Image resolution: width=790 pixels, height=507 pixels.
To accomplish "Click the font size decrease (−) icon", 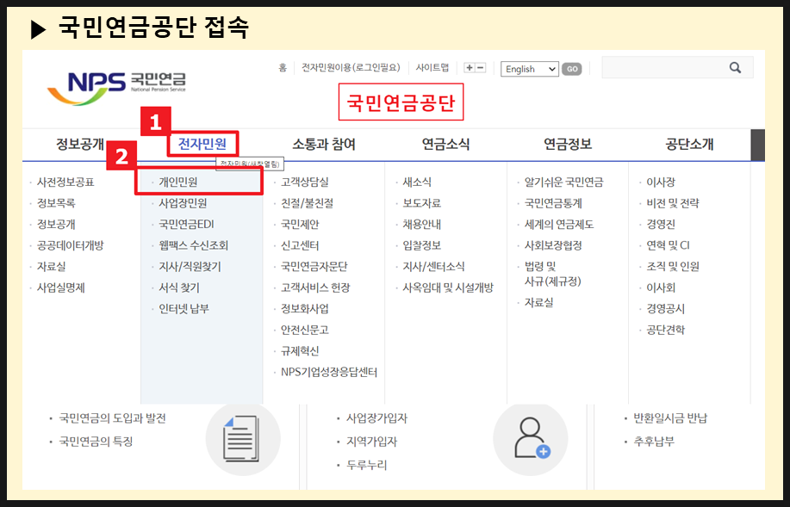I will (481, 67).
